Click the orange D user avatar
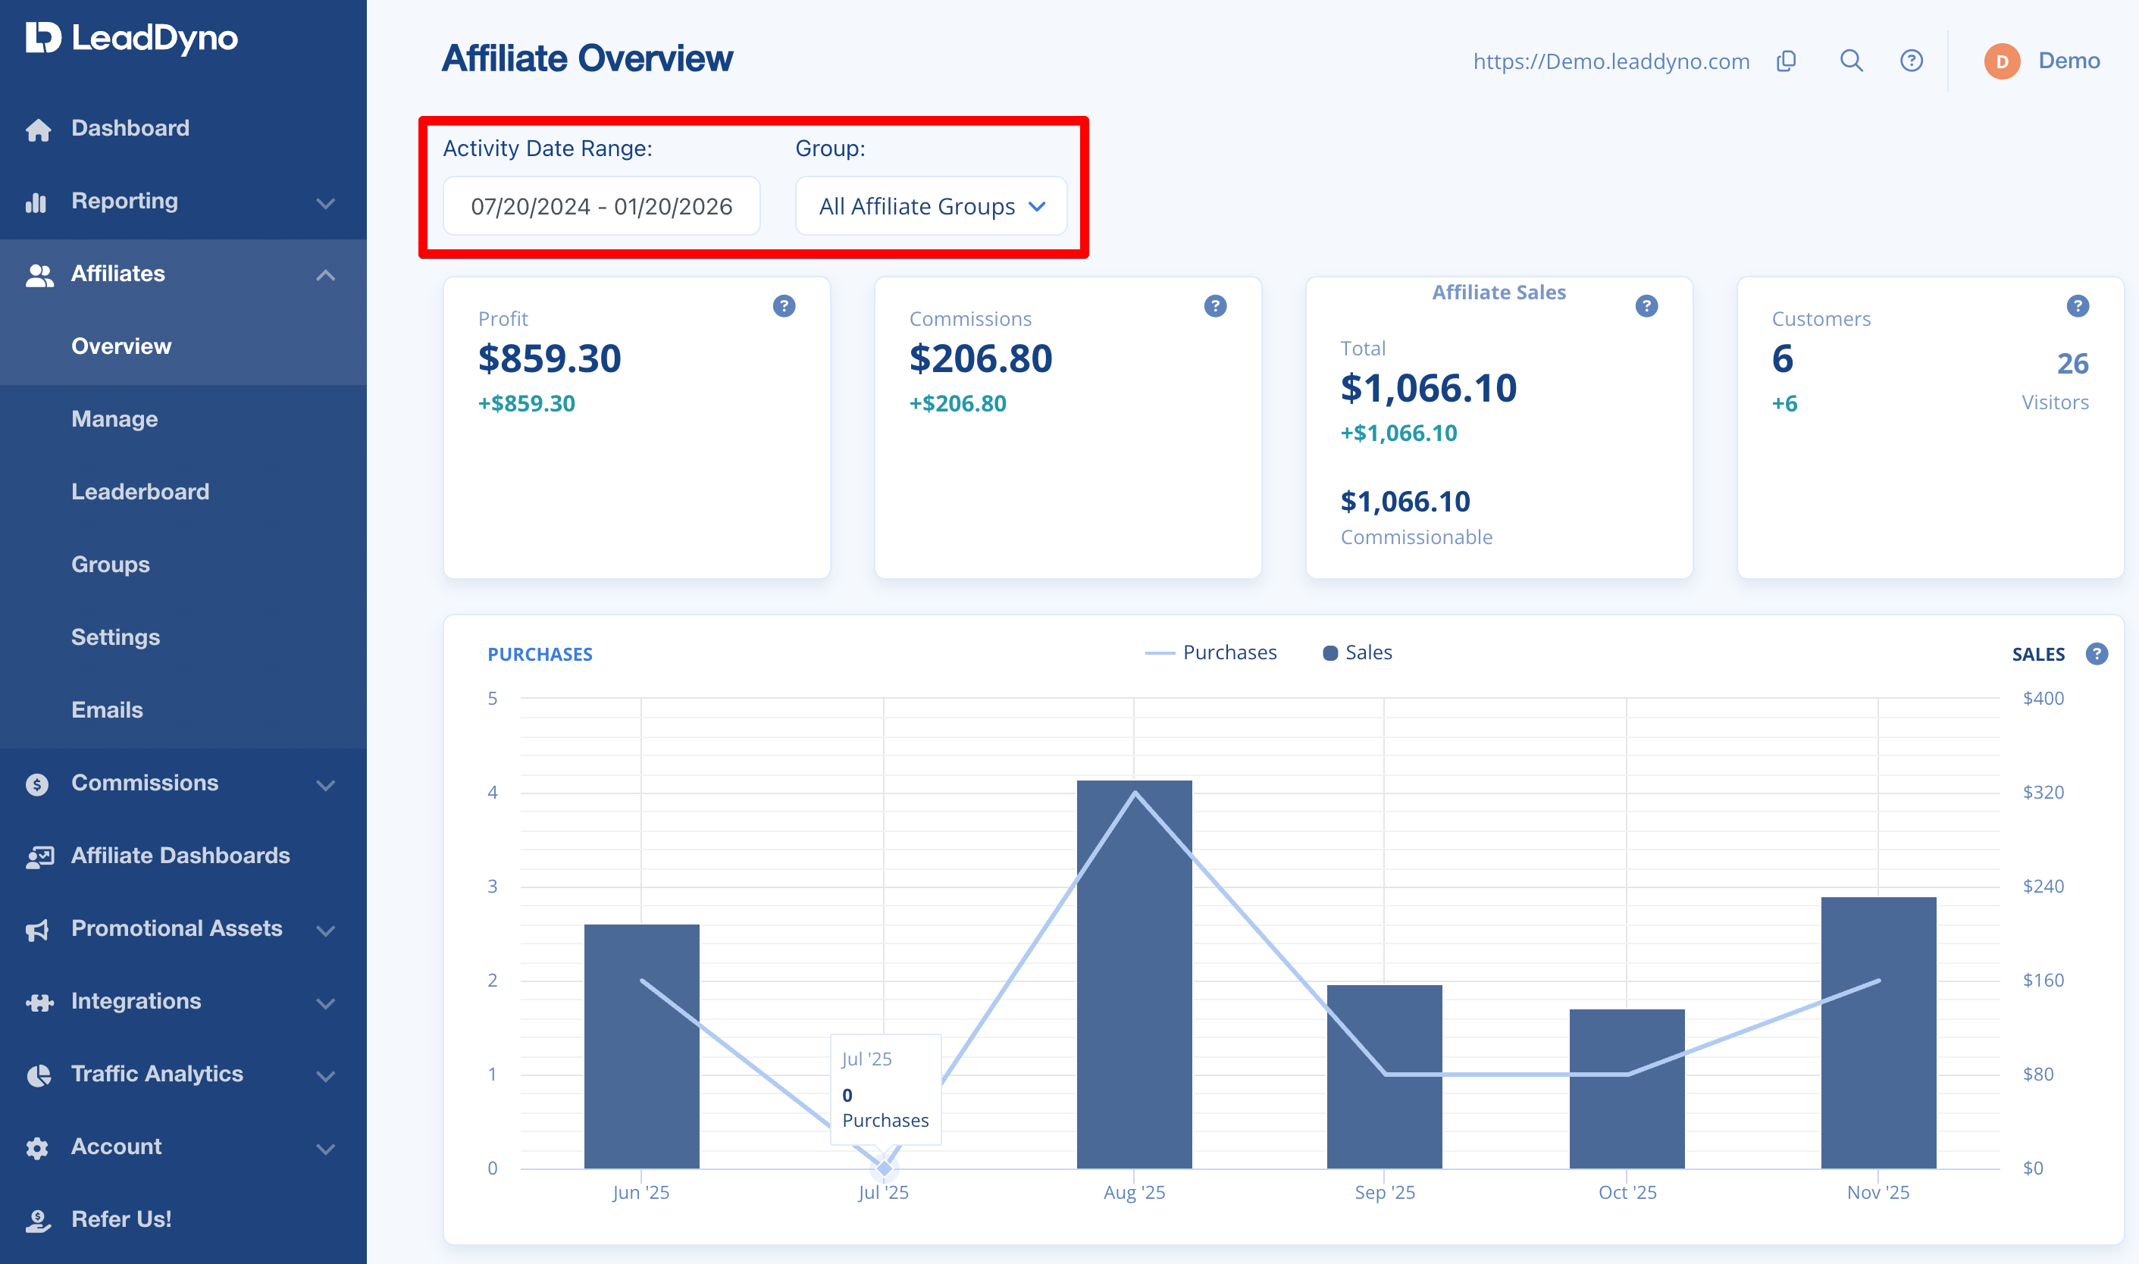Screen dimensions: 2139x1264 [2002, 61]
